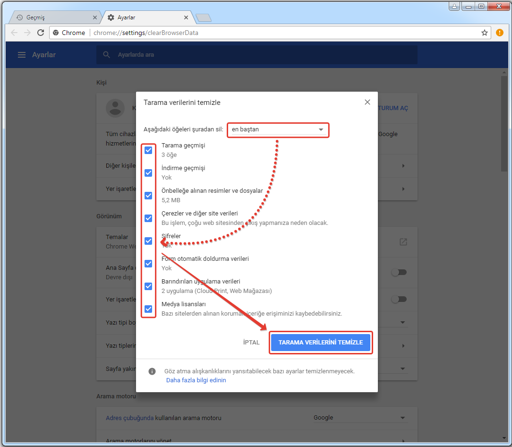Screen dimensions: 512x447
Task: Uncheck the Tarama geçmişi checkbox
Action: click(148, 150)
